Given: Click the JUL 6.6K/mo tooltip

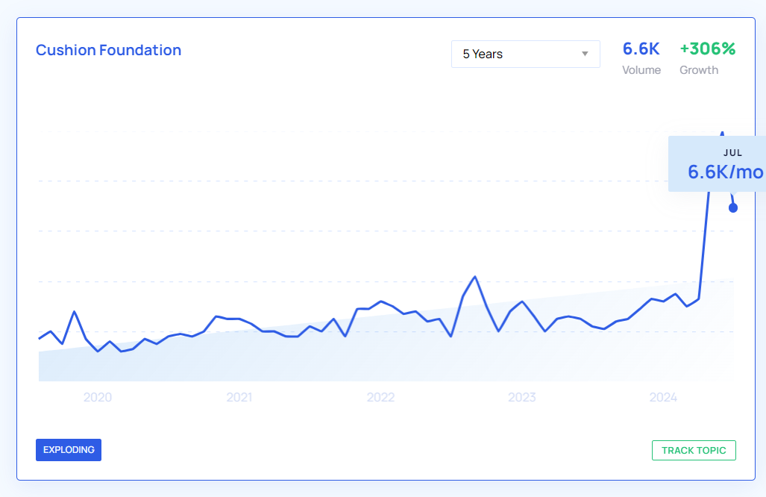Looking at the screenshot, I should coord(716,164).
